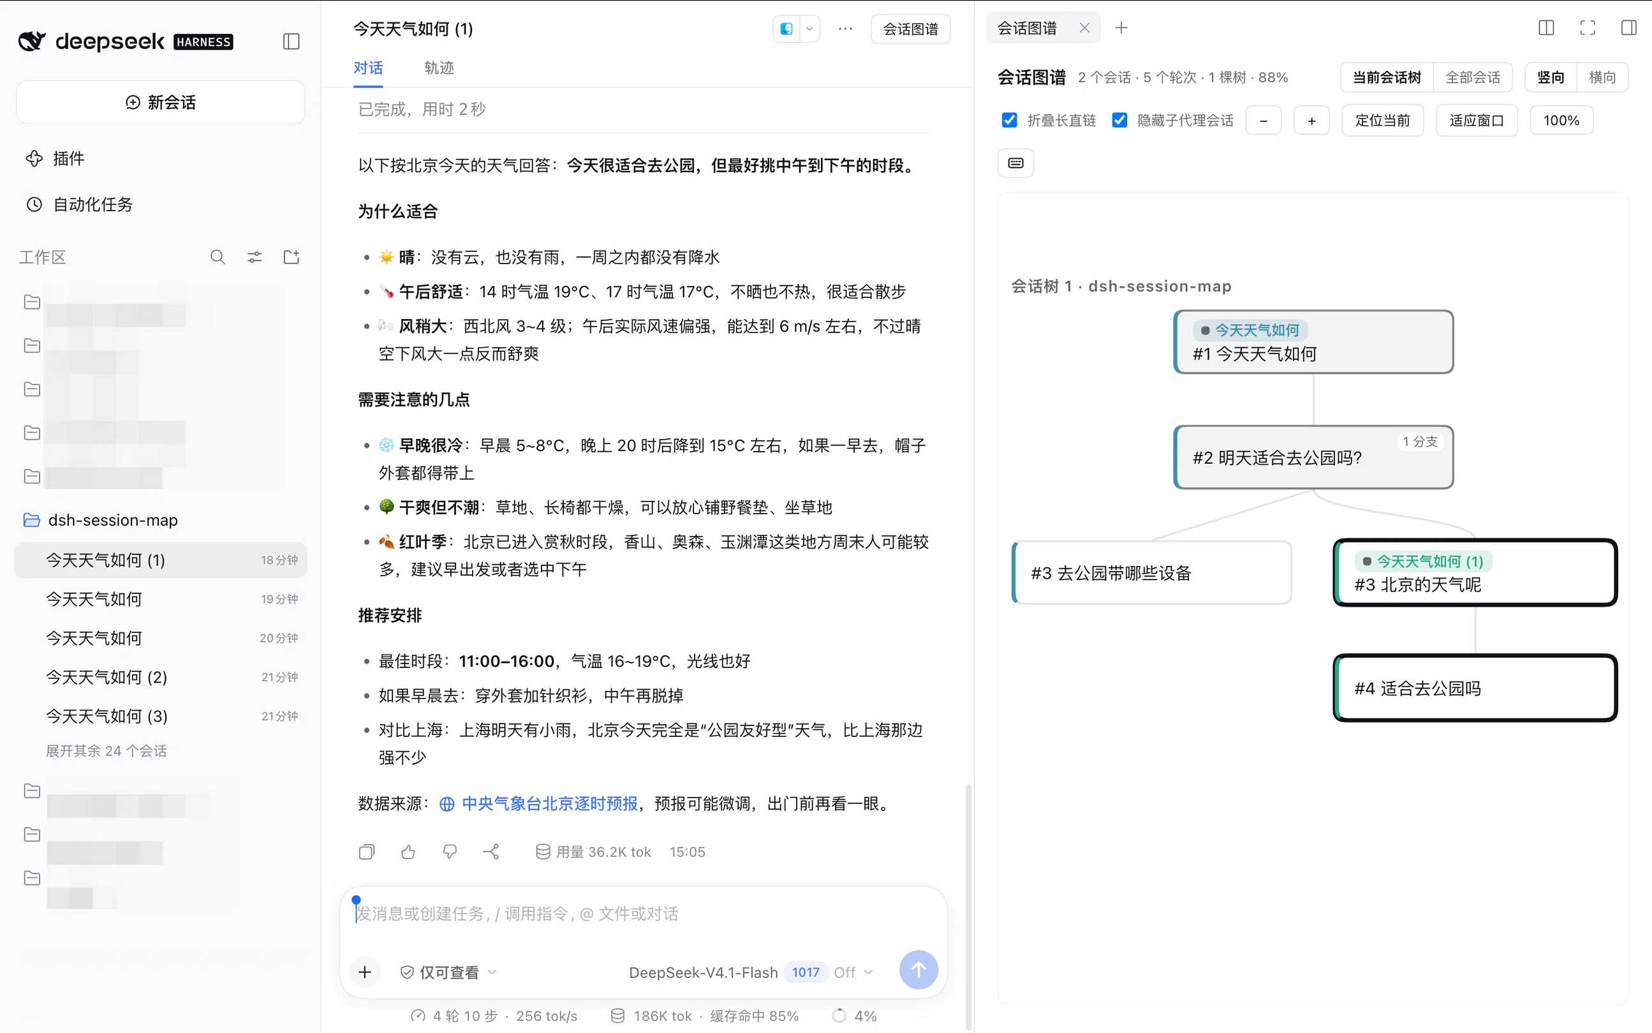This screenshot has width=1652, height=1033.
Task: Enter fullscreen with the expand icon
Action: coord(1588,28)
